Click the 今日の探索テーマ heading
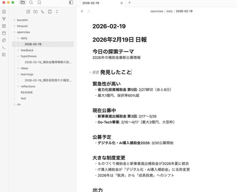Image resolution: width=237 pixels, height=192 pixels. [113, 52]
